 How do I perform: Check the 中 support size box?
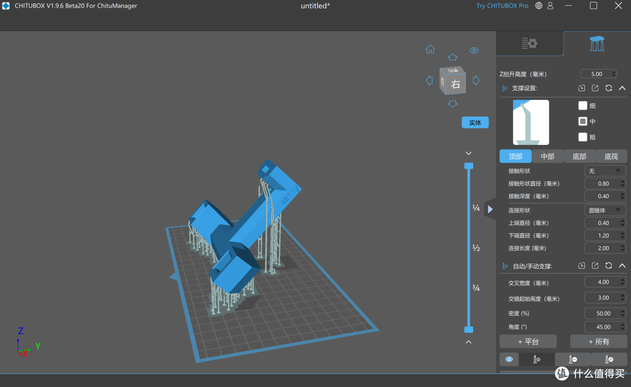tap(583, 121)
